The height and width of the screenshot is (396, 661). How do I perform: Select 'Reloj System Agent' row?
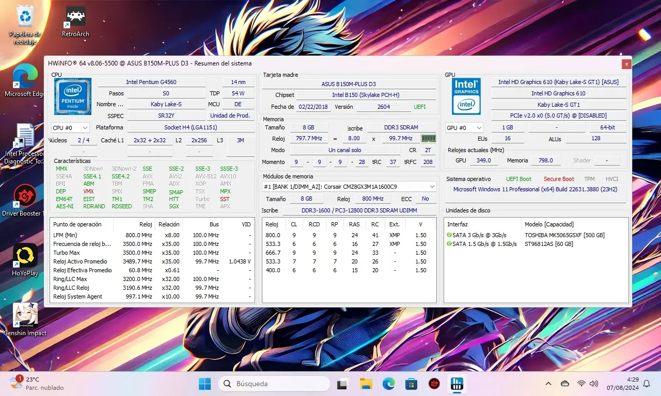pos(152,296)
